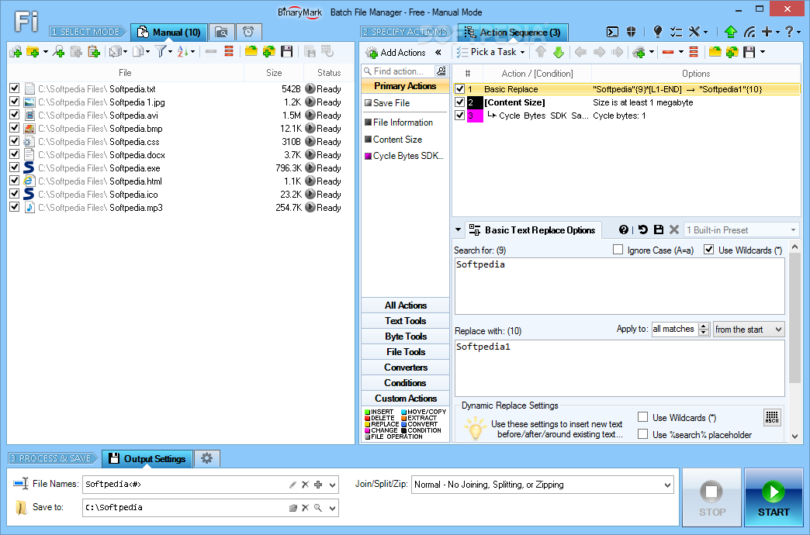Image resolution: width=810 pixels, height=535 pixels.
Task: Click the save preset floppy icon
Action: click(659, 230)
